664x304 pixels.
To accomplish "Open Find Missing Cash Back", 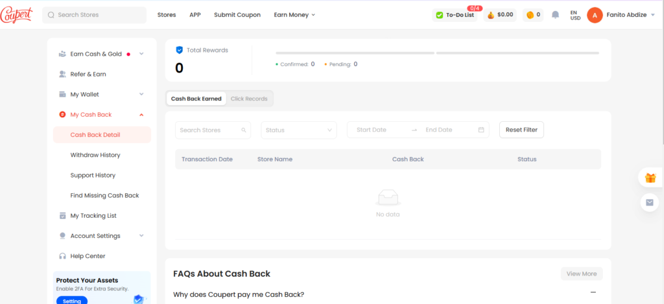I will point(104,196).
